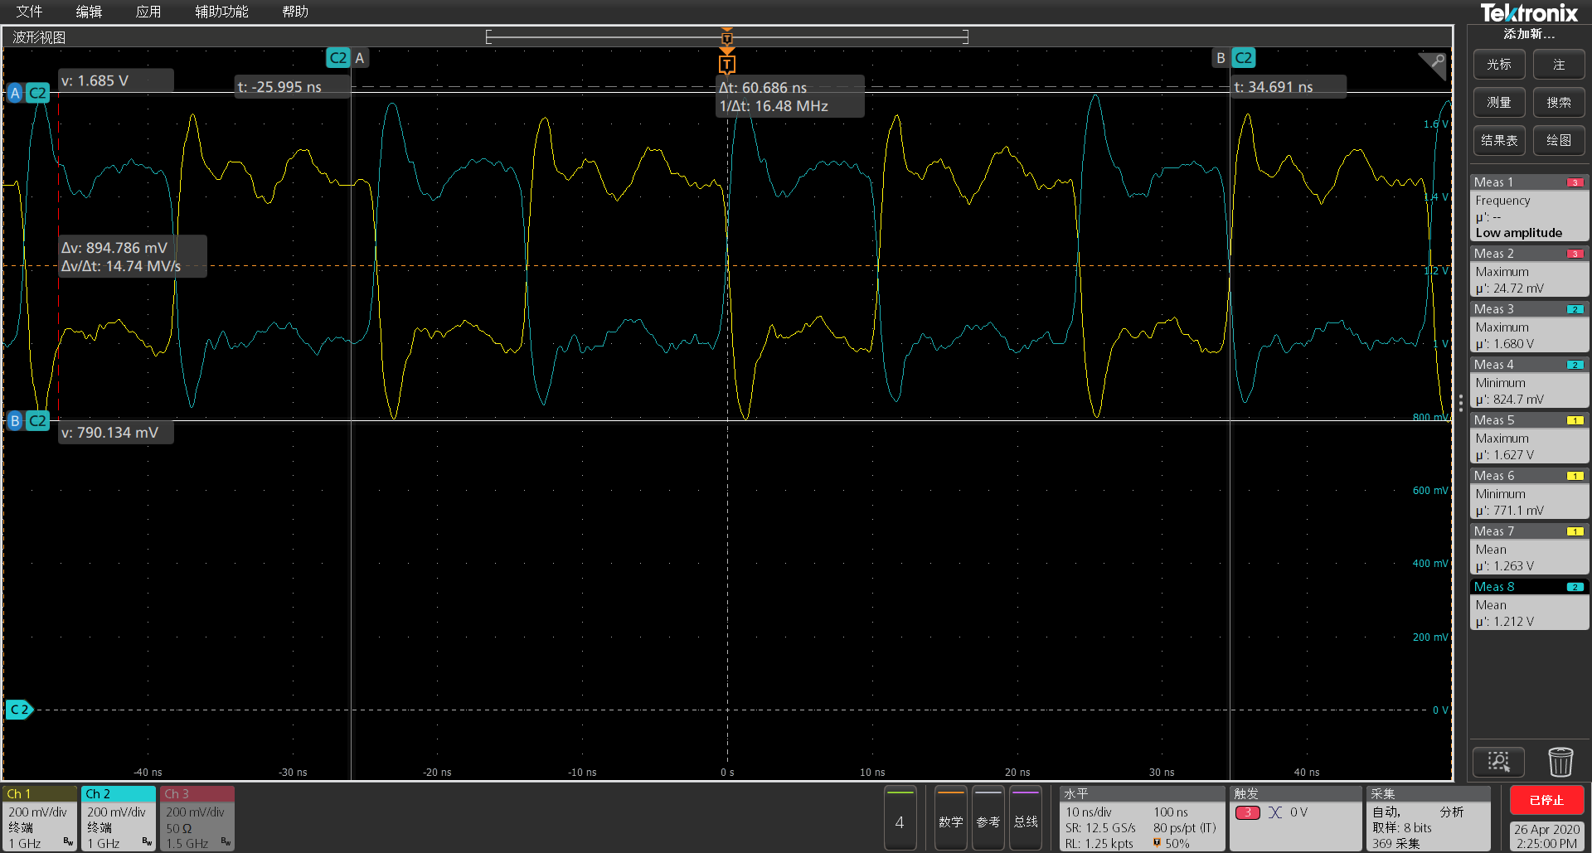Add channel 4 button

900,818
